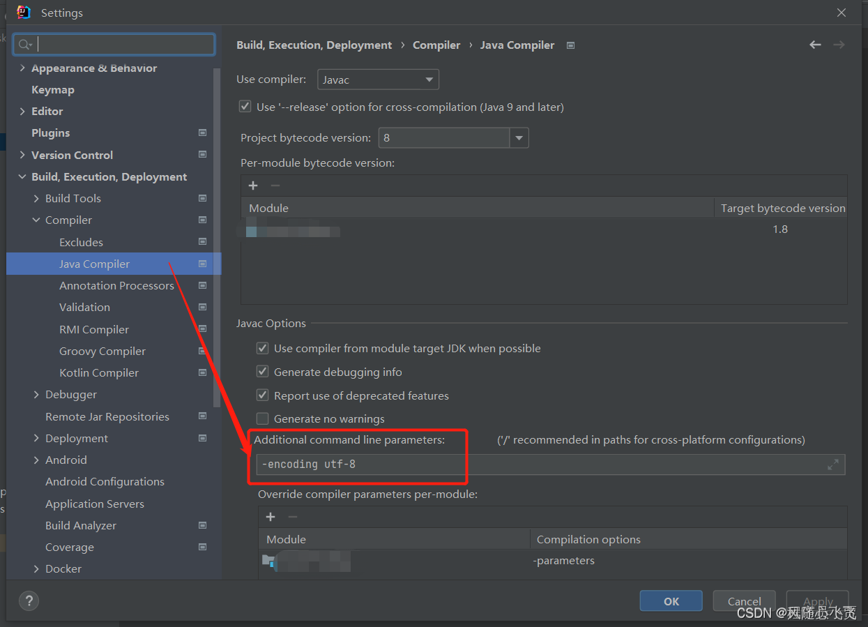Close the Settings dialog
This screenshot has height=627, width=868.
click(x=842, y=13)
